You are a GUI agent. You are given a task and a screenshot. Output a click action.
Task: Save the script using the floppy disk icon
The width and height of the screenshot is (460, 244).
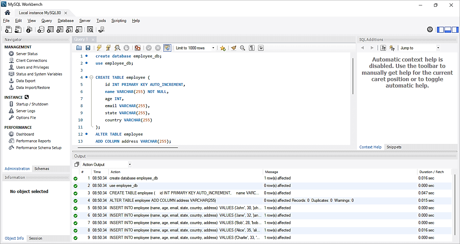click(88, 48)
